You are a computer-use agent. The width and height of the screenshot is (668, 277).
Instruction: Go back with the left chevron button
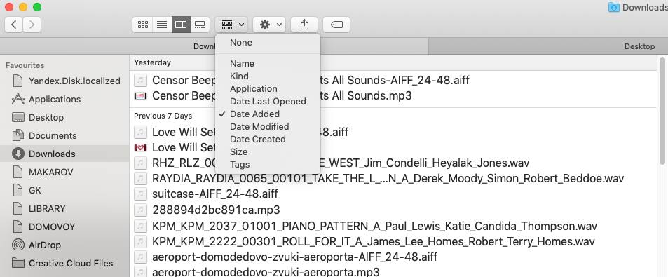13,25
